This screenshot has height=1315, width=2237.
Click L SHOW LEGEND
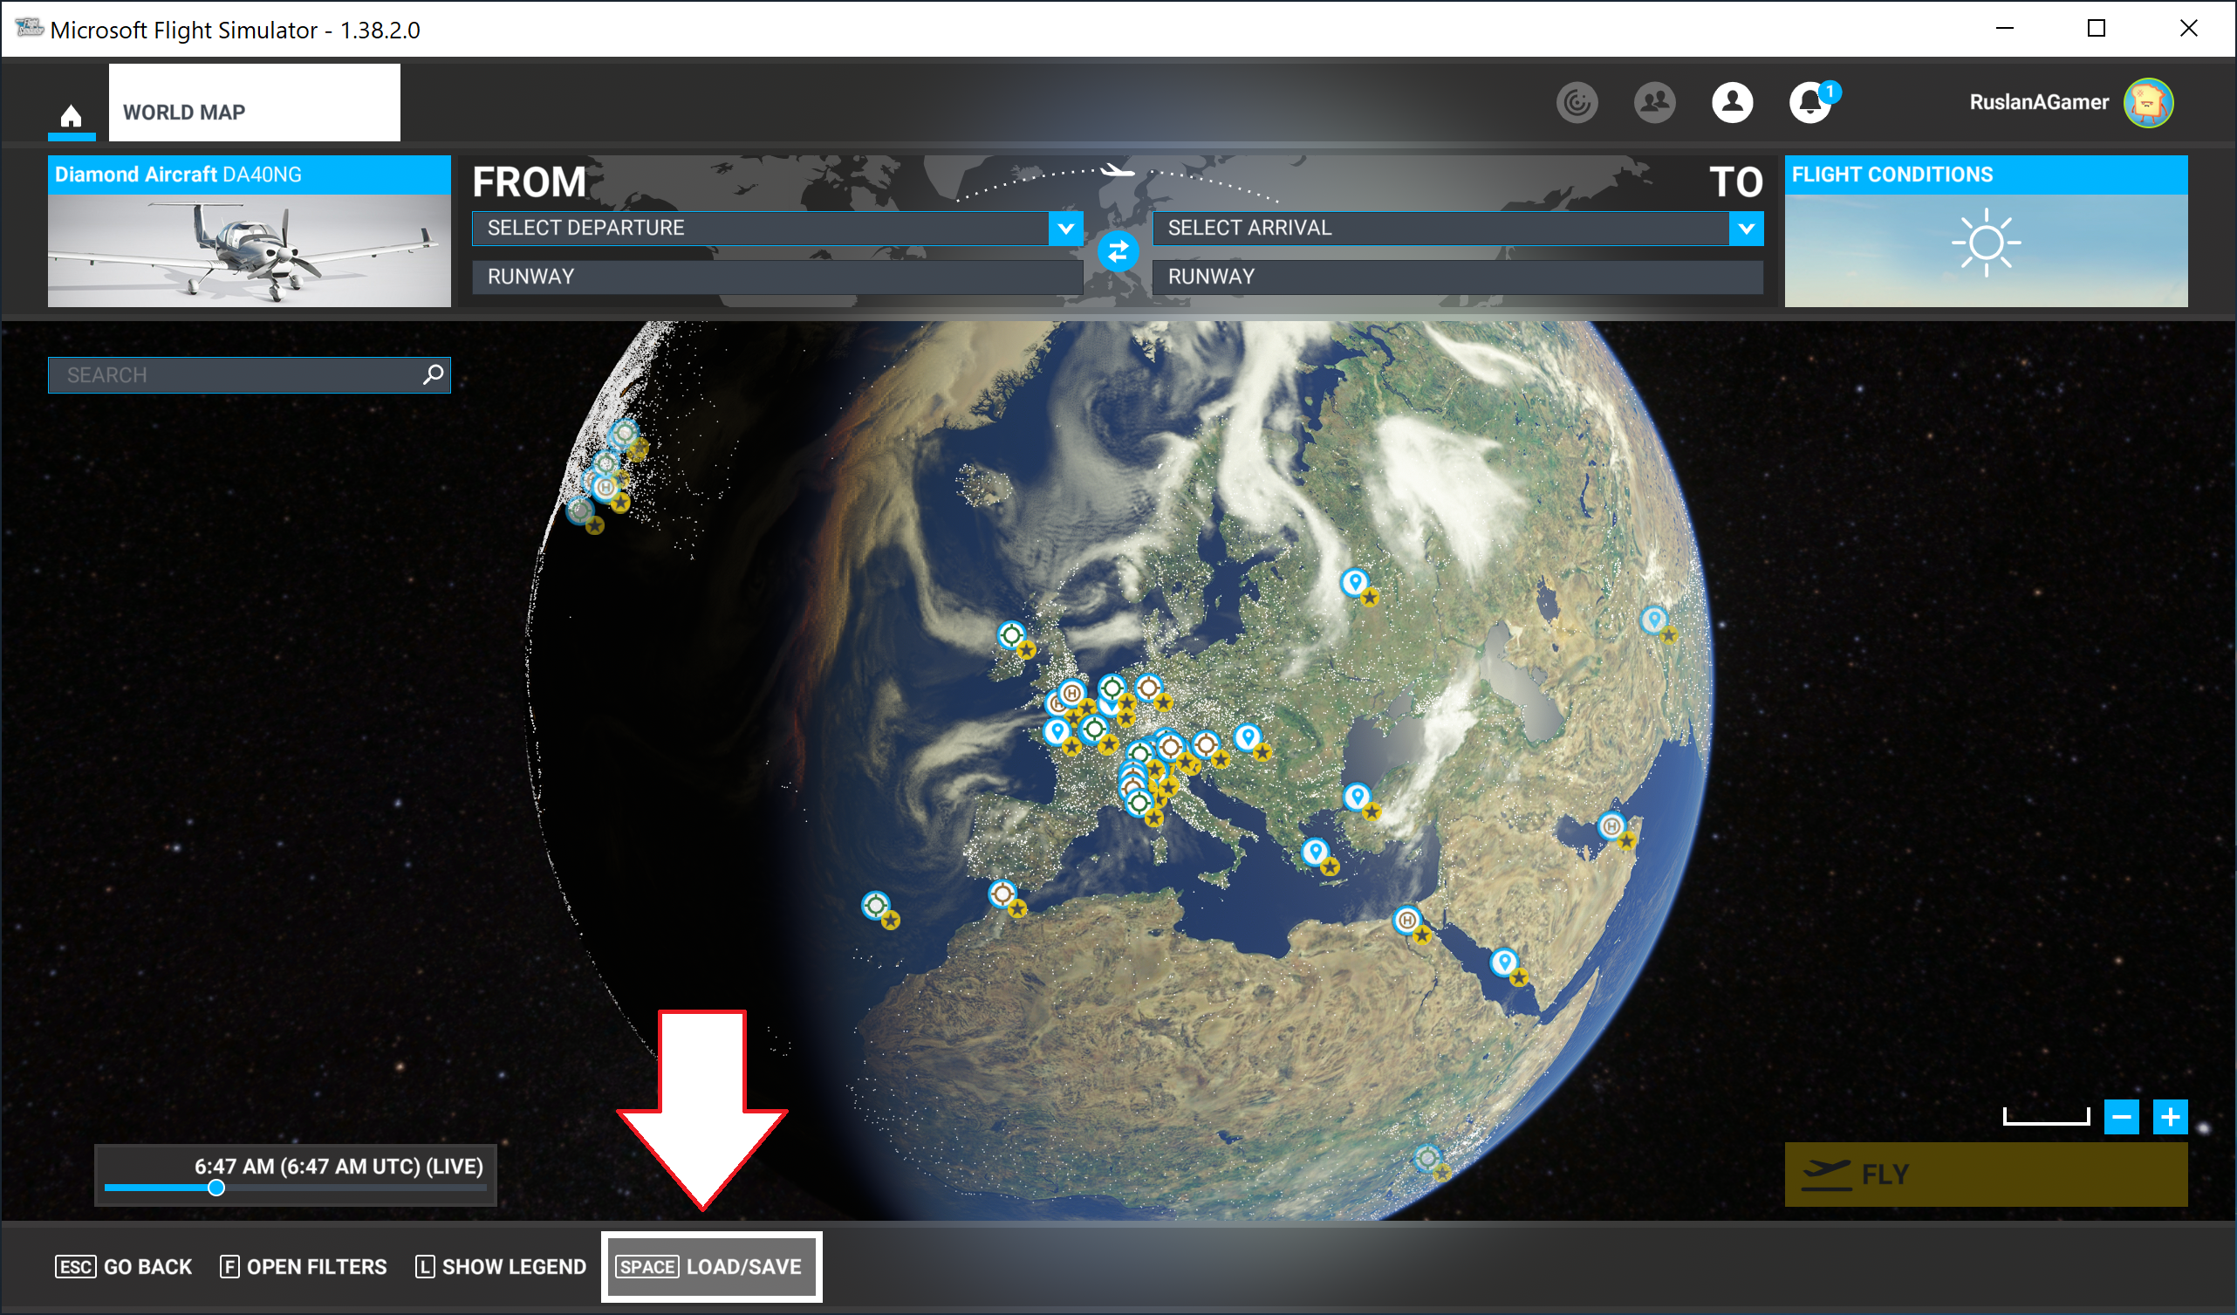pyautogui.click(x=501, y=1266)
